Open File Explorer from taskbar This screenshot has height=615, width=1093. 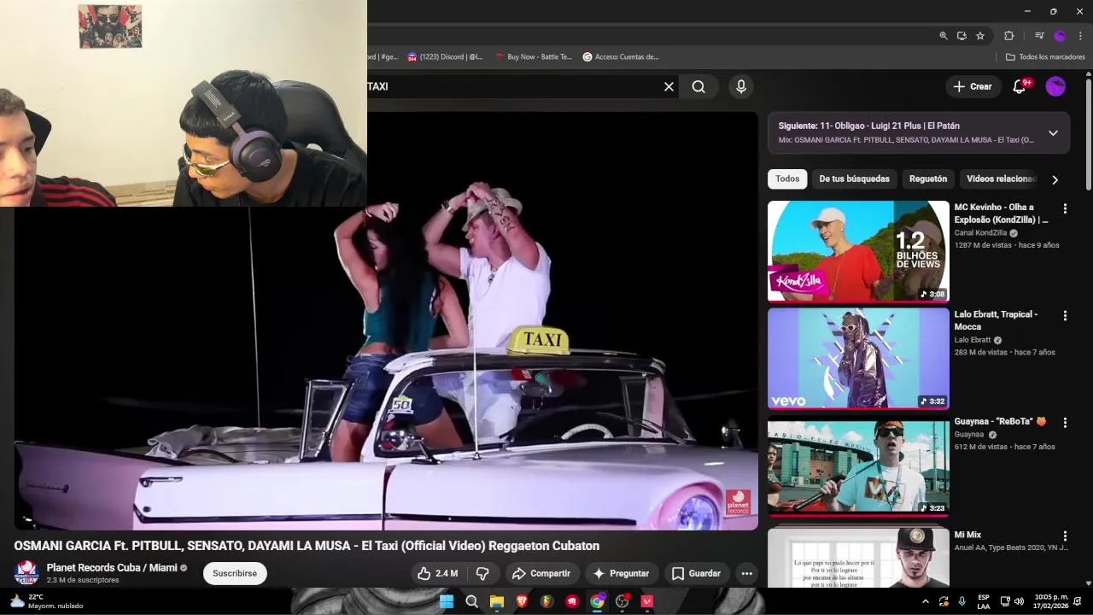point(496,601)
